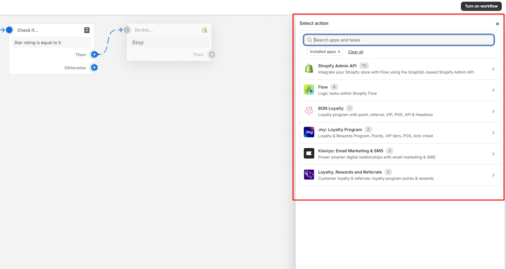Click 'Integrate your Shopify store with Flow' description
Image resolution: width=506 pixels, height=269 pixels.
coord(397,72)
